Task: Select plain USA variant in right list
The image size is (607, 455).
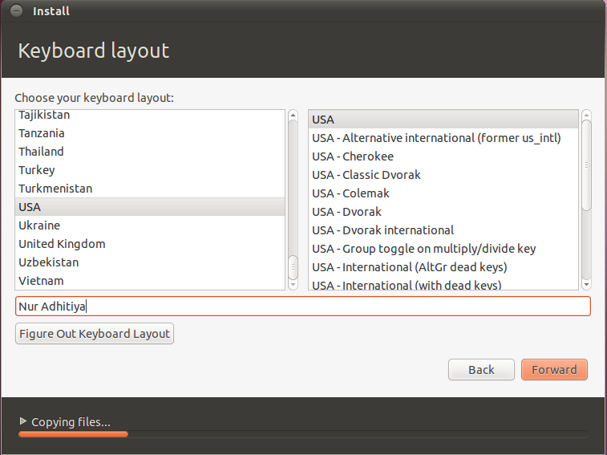Action: pyautogui.click(x=443, y=120)
